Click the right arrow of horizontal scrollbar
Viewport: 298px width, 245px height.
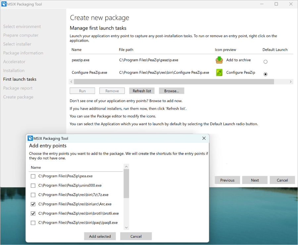click(291, 82)
